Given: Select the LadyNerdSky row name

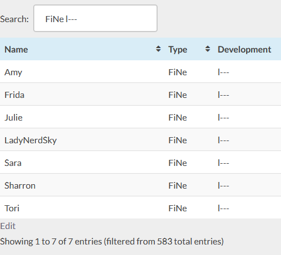Looking at the screenshot, I should coord(30,140).
